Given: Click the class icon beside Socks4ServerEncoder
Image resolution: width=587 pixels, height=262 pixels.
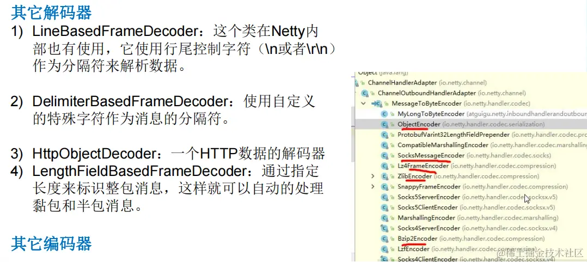Looking at the screenshot, I should click(383, 228).
